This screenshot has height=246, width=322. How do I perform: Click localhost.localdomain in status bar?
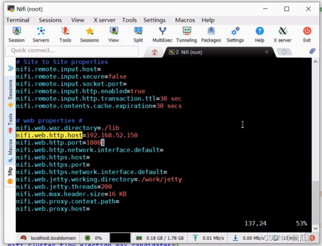[53, 238]
